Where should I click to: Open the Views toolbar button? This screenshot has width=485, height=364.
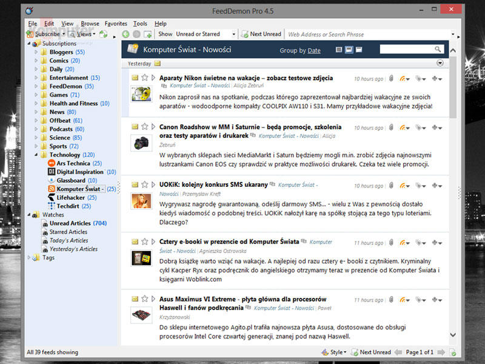[x=81, y=34]
